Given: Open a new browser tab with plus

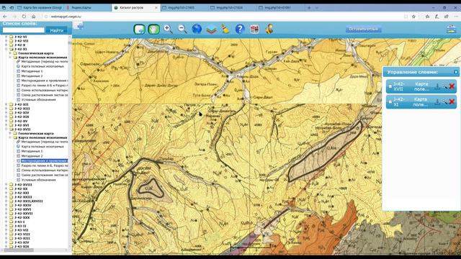Looking at the screenshot, I should point(309,8).
